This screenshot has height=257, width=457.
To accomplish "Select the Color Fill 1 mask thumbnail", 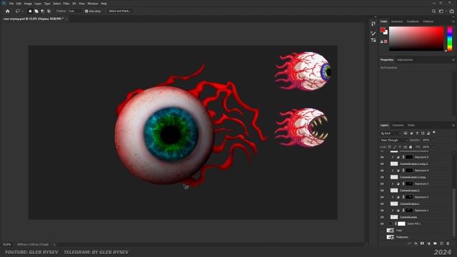I will coord(401,223).
